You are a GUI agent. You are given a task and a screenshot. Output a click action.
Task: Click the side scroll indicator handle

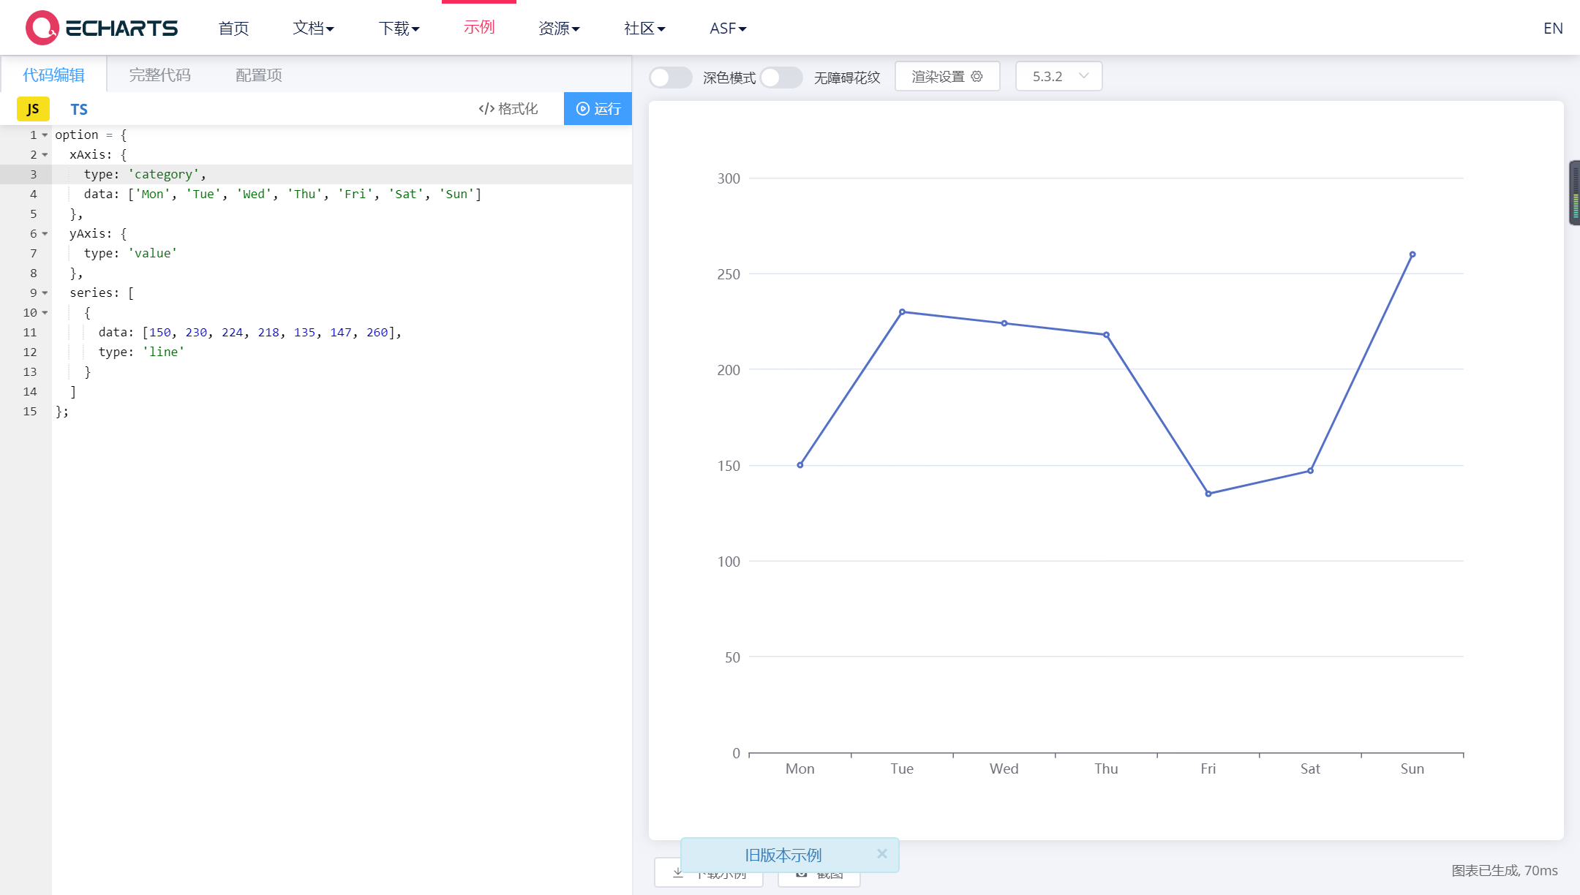tap(1574, 193)
